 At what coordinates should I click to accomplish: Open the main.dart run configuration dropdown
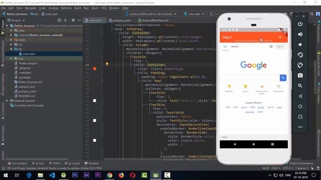coord(194,14)
